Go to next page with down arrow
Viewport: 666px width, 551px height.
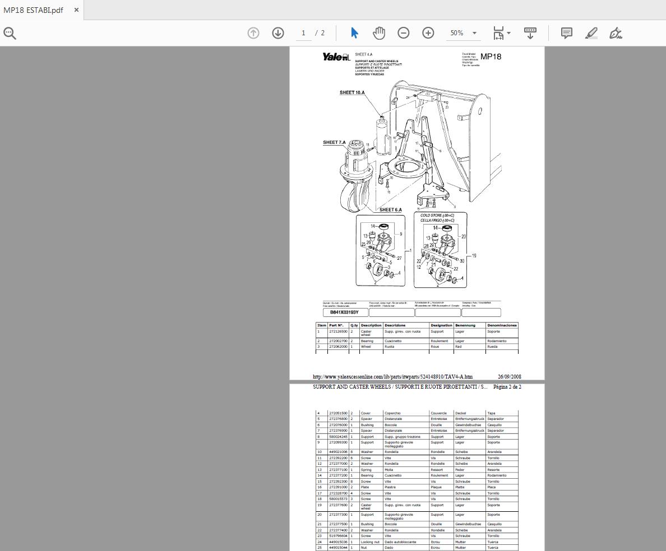[x=278, y=33]
